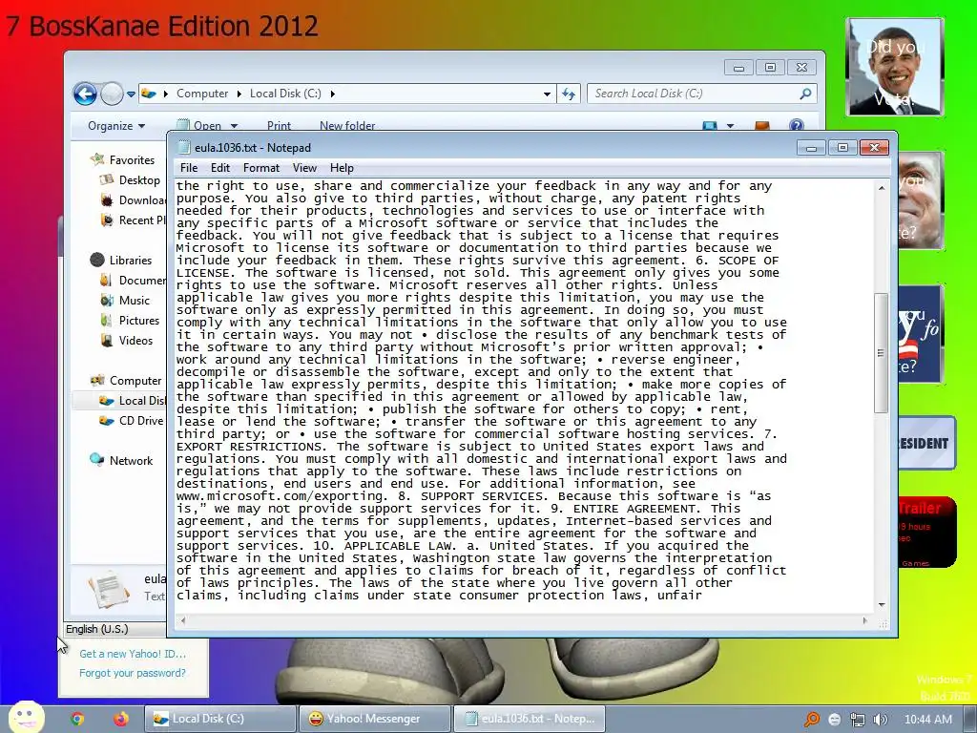
Task: Change view using the Explorer view icon
Action: (710, 126)
